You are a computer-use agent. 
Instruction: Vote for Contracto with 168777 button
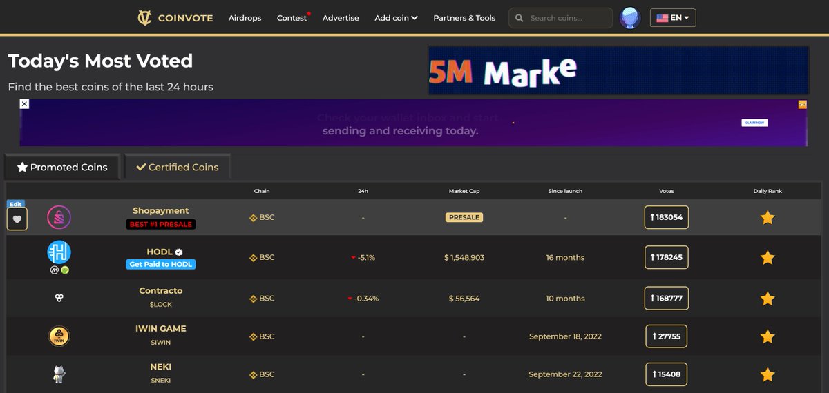[x=667, y=299]
